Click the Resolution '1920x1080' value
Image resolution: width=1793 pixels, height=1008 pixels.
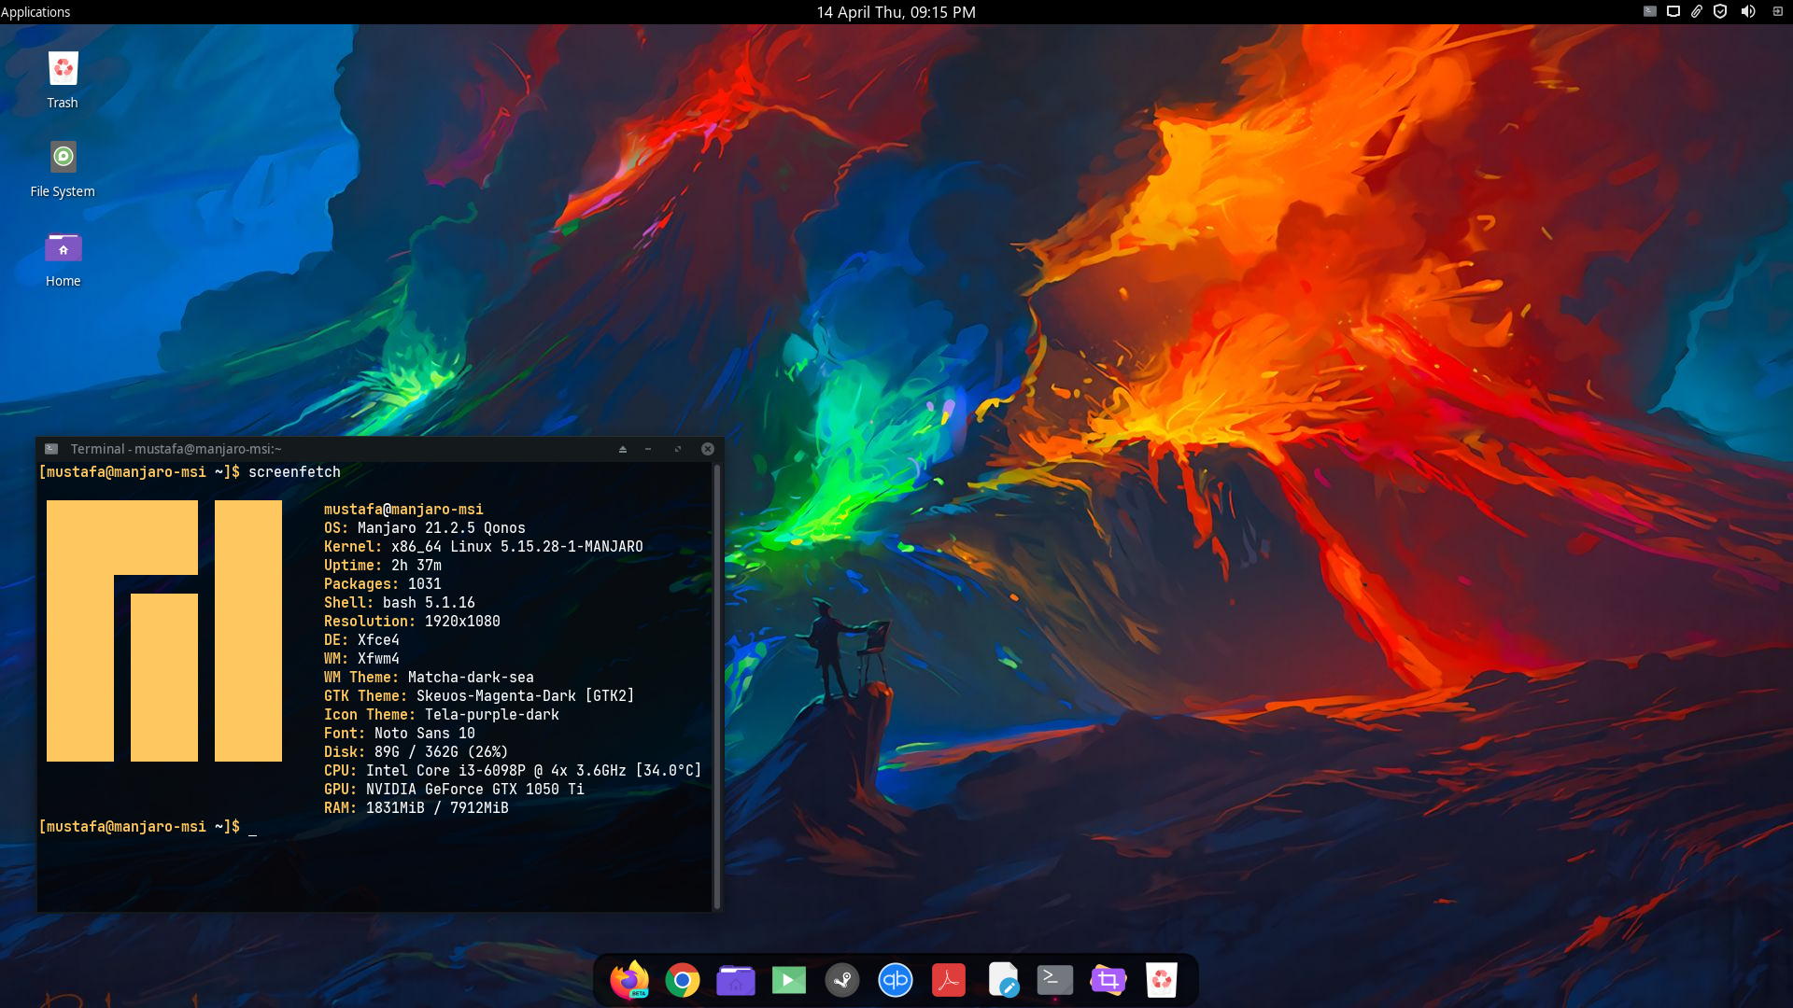[462, 622]
